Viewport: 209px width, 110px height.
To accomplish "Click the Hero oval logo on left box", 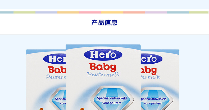I will click(x=54, y=59).
